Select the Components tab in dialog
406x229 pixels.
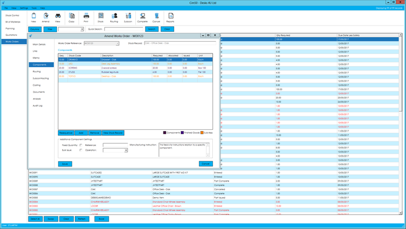coord(41,65)
